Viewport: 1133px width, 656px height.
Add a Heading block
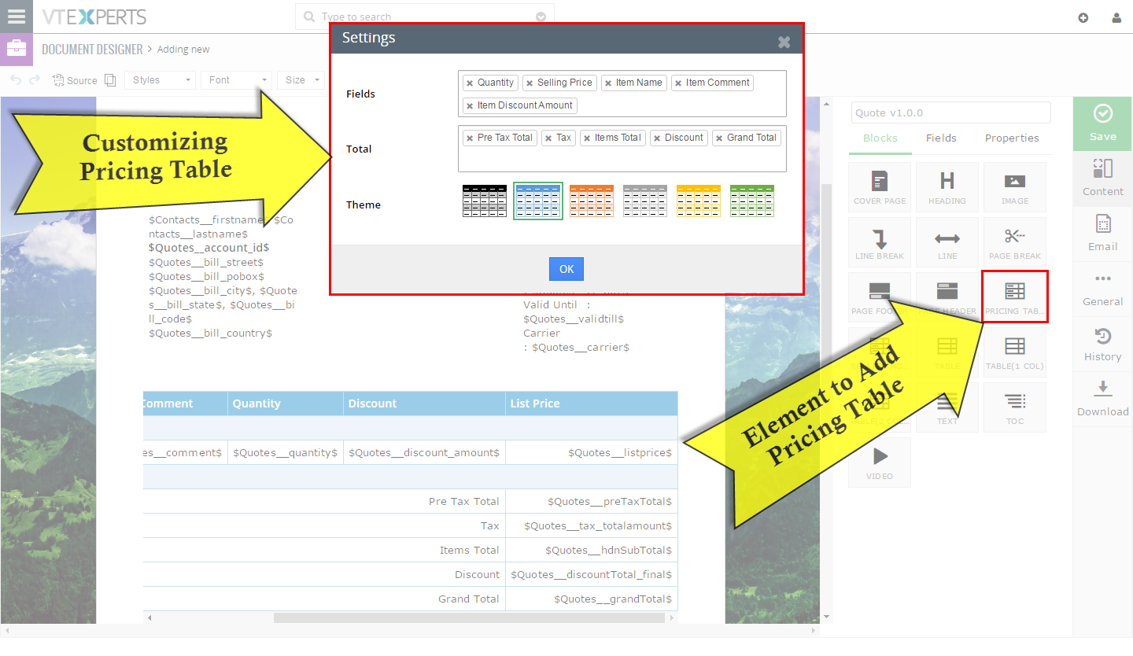(x=947, y=187)
